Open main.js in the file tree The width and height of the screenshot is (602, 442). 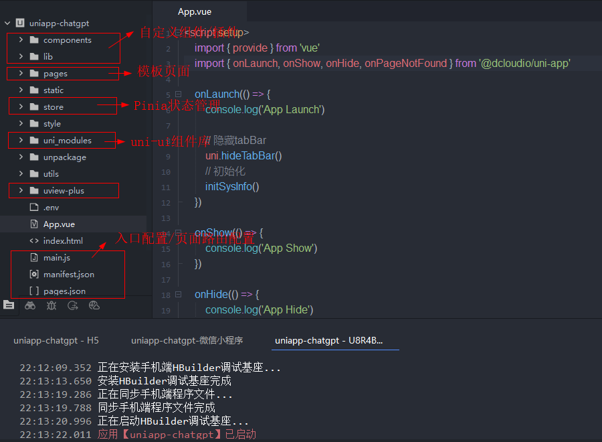[57, 258]
